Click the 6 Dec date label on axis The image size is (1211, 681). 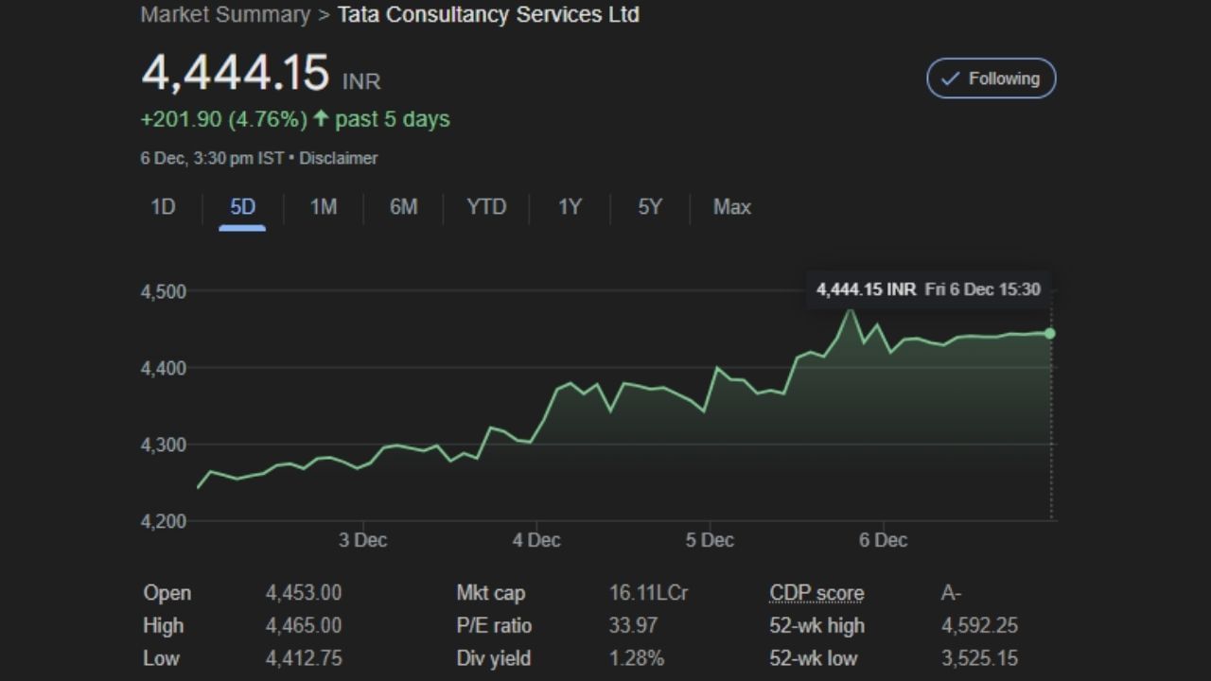pyautogui.click(x=883, y=540)
